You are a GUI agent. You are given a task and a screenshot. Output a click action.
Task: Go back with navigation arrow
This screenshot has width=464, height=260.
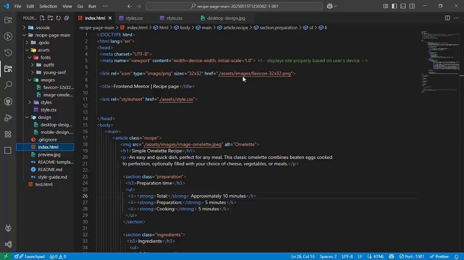tap(130, 6)
